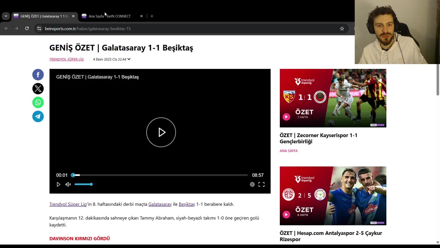Open tab search dropdown arrow
This screenshot has height=248, width=440.
pyautogui.click(x=6, y=16)
